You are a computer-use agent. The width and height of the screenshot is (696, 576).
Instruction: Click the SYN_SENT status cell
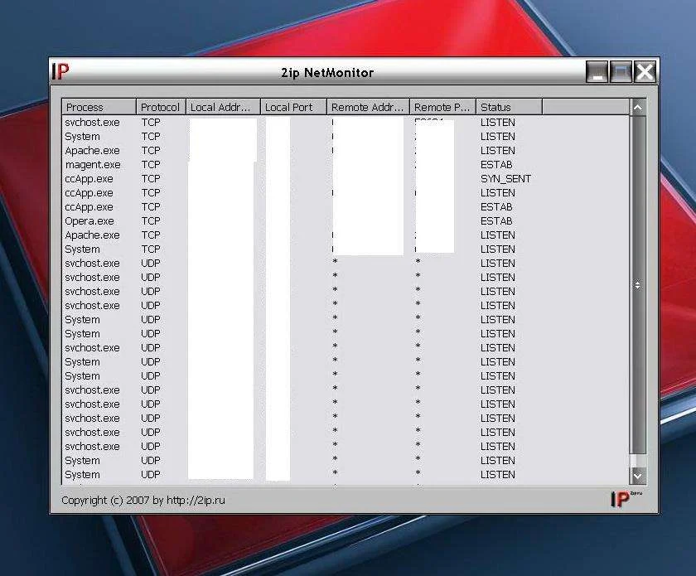505,179
